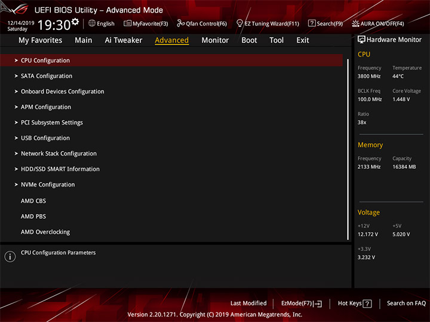Viewport: 430px width, 322px height.
Task: Click the +12V value 12.172 V
Action: click(368, 234)
